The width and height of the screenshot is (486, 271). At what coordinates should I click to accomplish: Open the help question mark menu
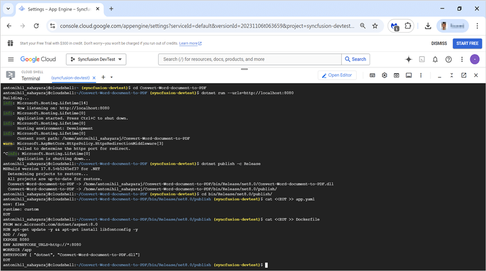(x=449, y=59)
